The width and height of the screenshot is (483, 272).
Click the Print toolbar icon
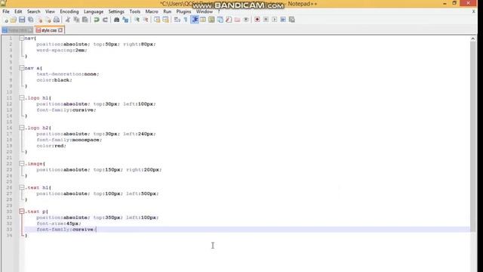click(57, 20)
